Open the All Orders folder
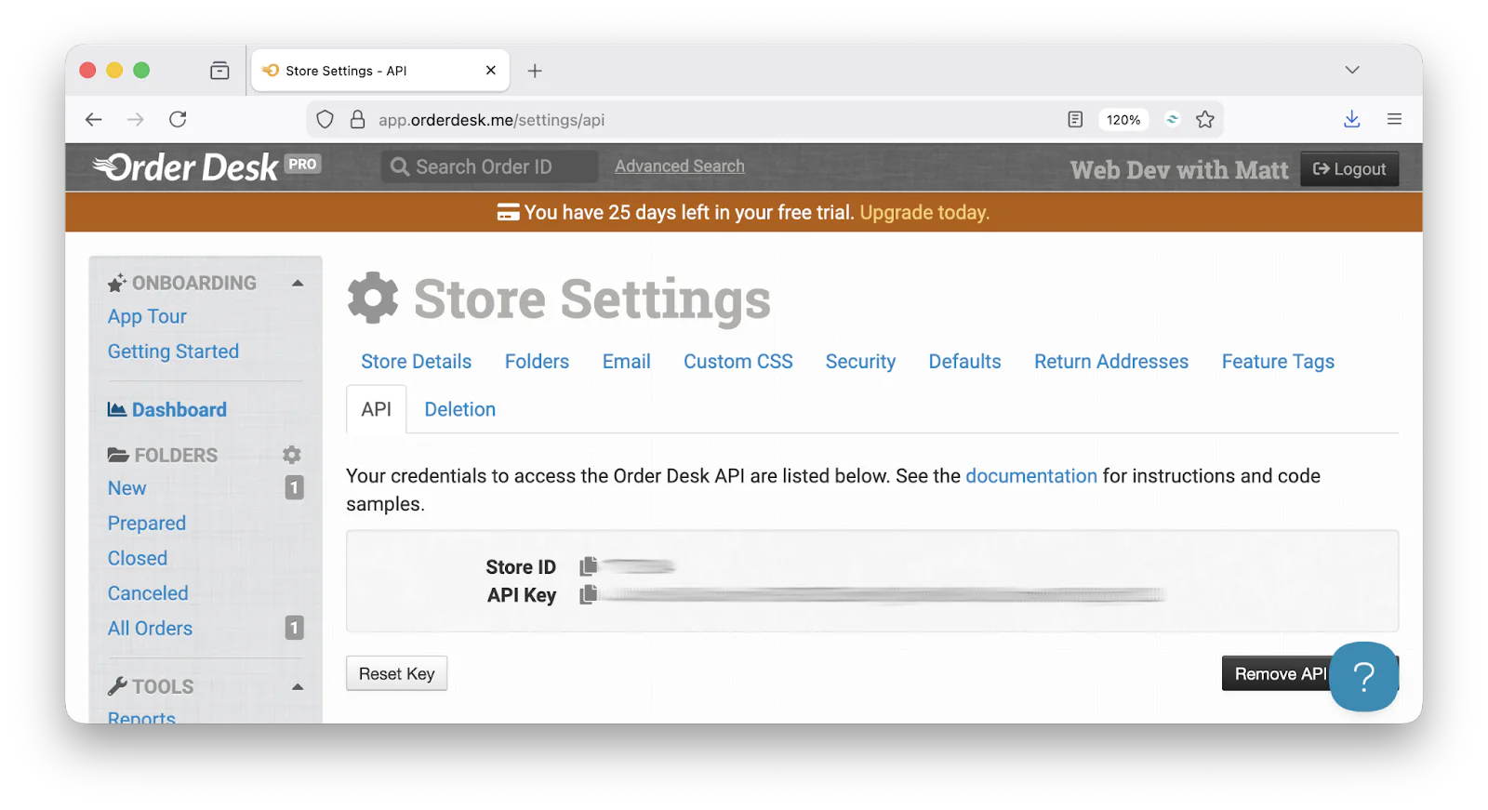The width and height of the screenshot is (1488, 810). click(x=150, y=629)
